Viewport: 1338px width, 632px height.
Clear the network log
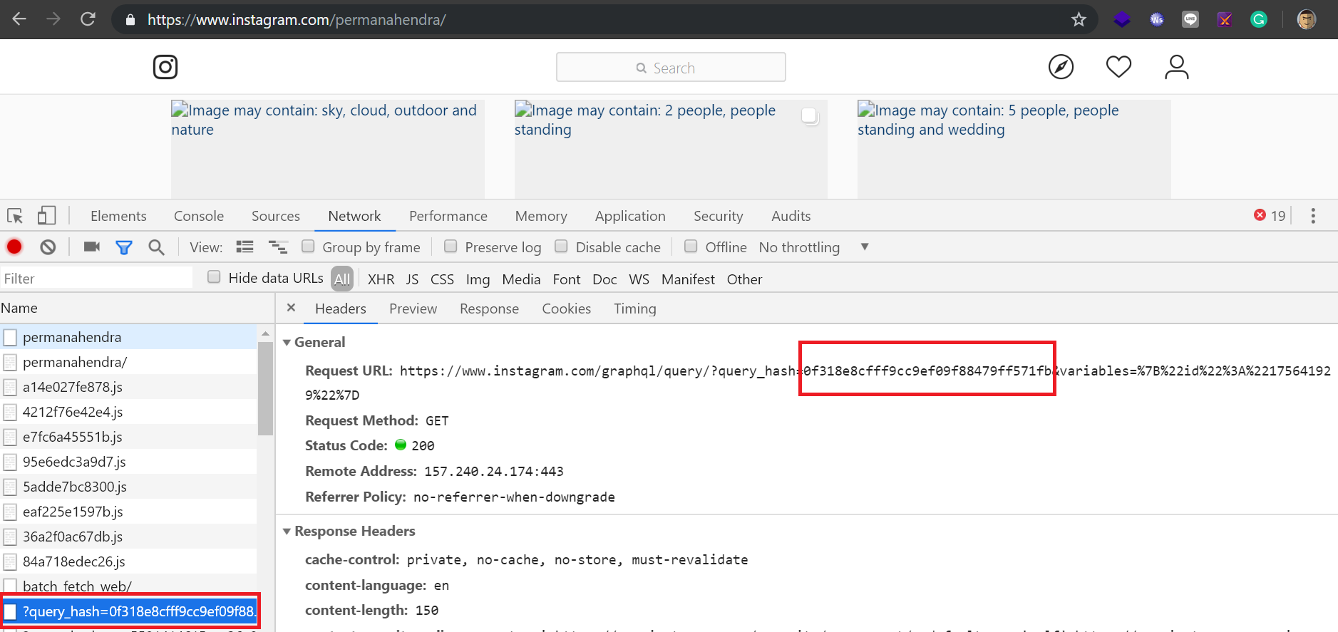[48, 247]
